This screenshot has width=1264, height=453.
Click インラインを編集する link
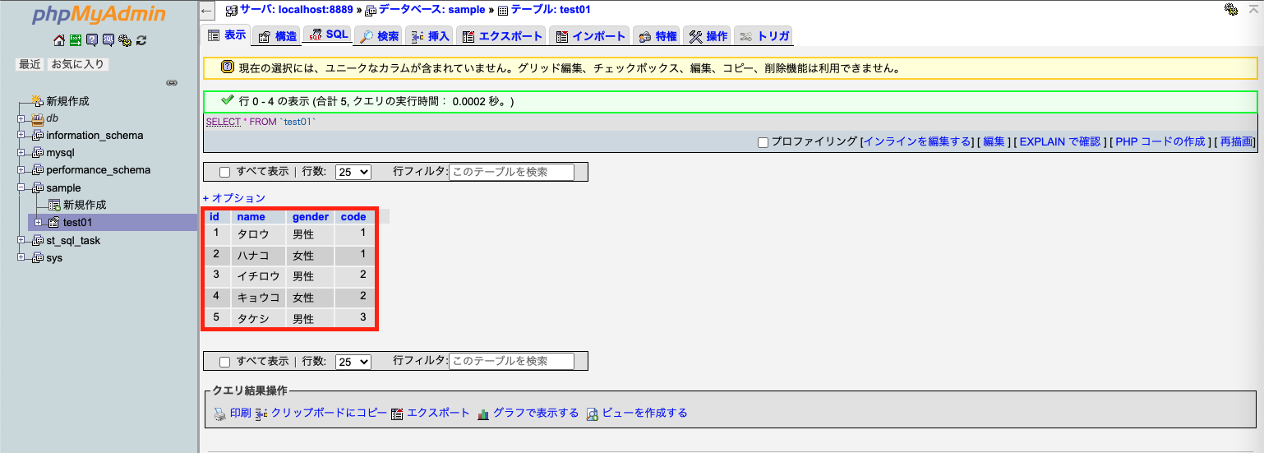point(918,142)
